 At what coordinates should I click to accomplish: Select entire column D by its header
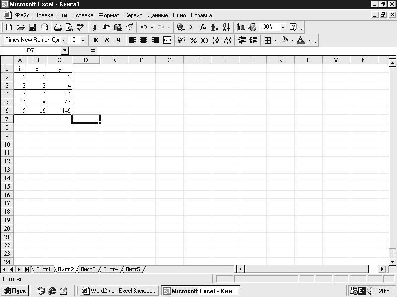86,60
